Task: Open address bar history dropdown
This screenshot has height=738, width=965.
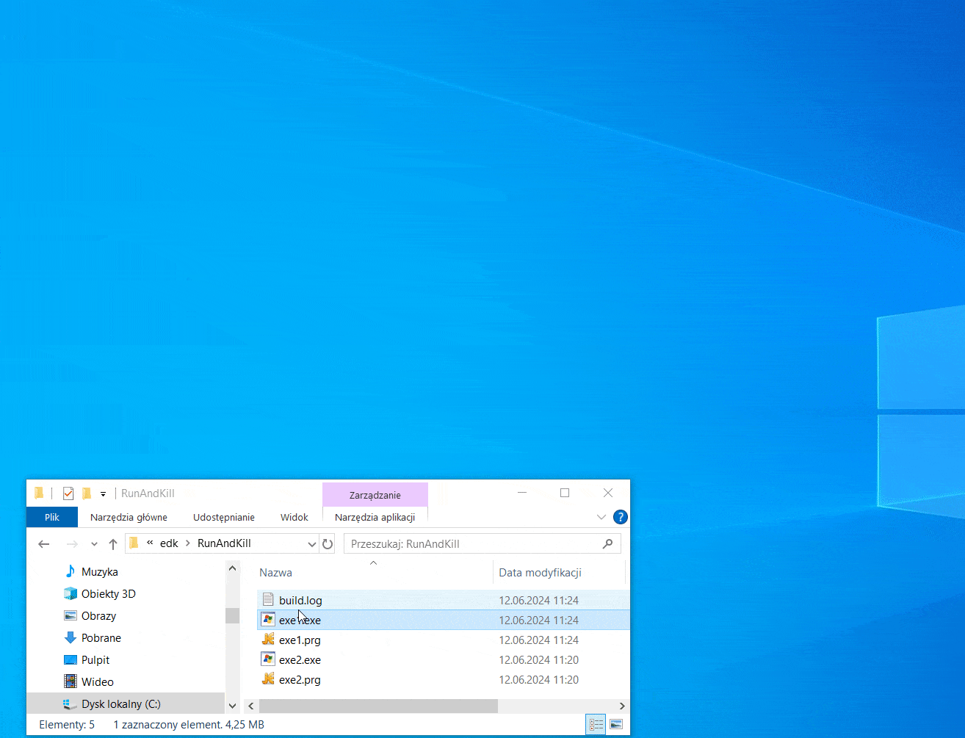Action: (x=311, y=544)
